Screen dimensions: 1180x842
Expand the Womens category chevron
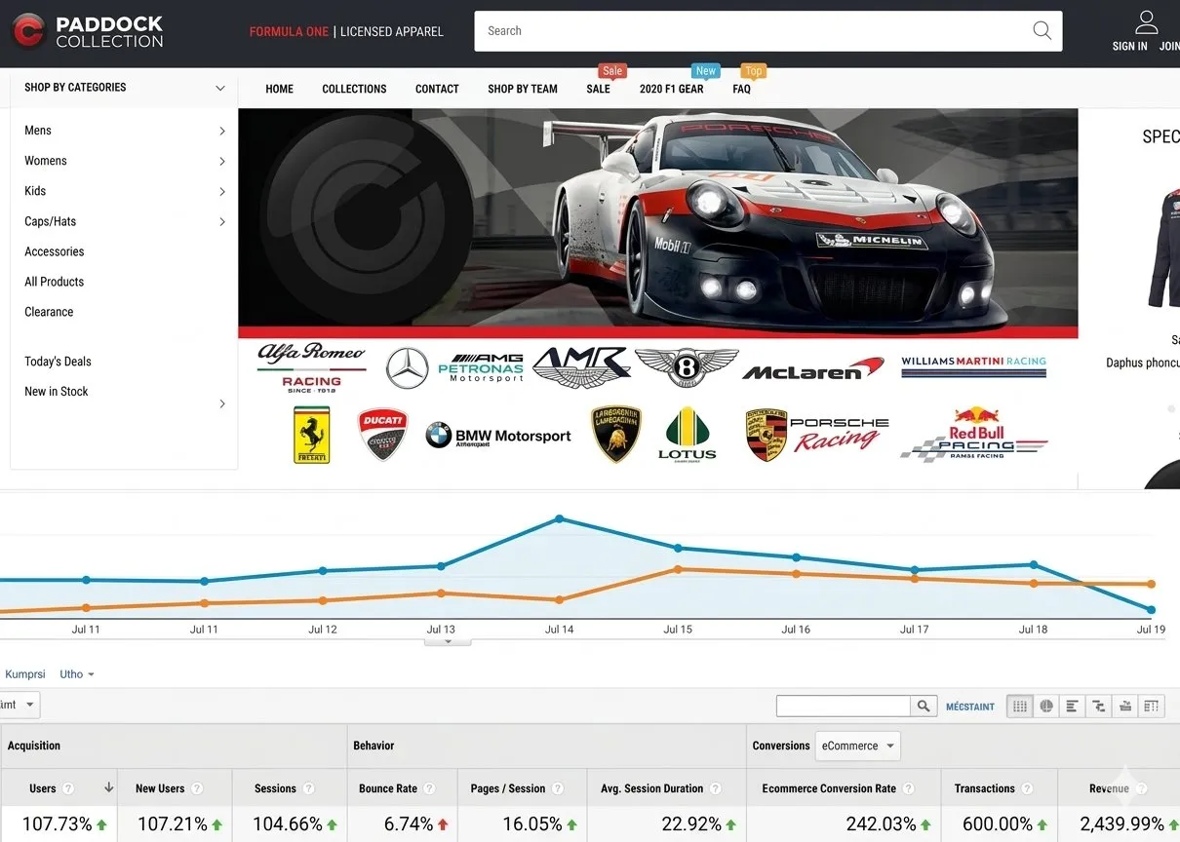pos(222,161)
